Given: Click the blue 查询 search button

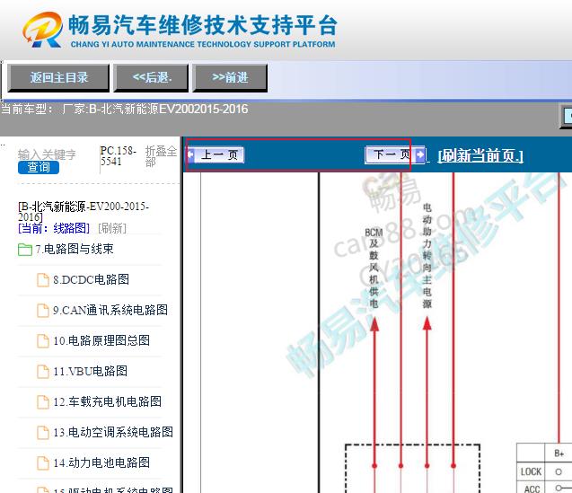Looking at the screenshot, I should click(39, 168).
